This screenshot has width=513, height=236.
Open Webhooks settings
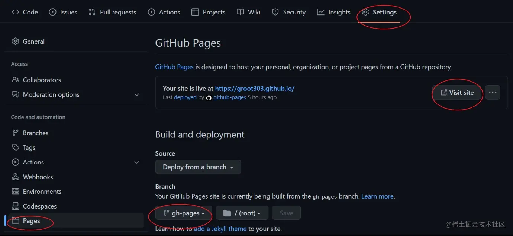click(76, 177)
